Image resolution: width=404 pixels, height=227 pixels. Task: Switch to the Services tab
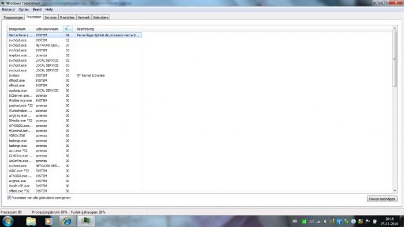pyautogui.click(x=51, y=17)
